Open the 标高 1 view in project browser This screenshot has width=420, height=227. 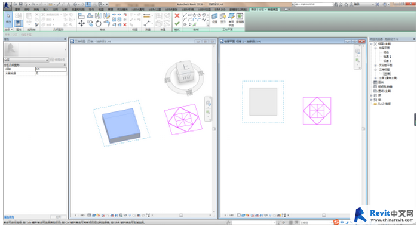click(387, 57)
